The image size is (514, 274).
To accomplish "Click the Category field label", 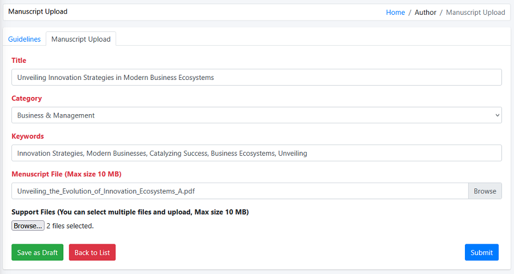I will pos(27,98).
